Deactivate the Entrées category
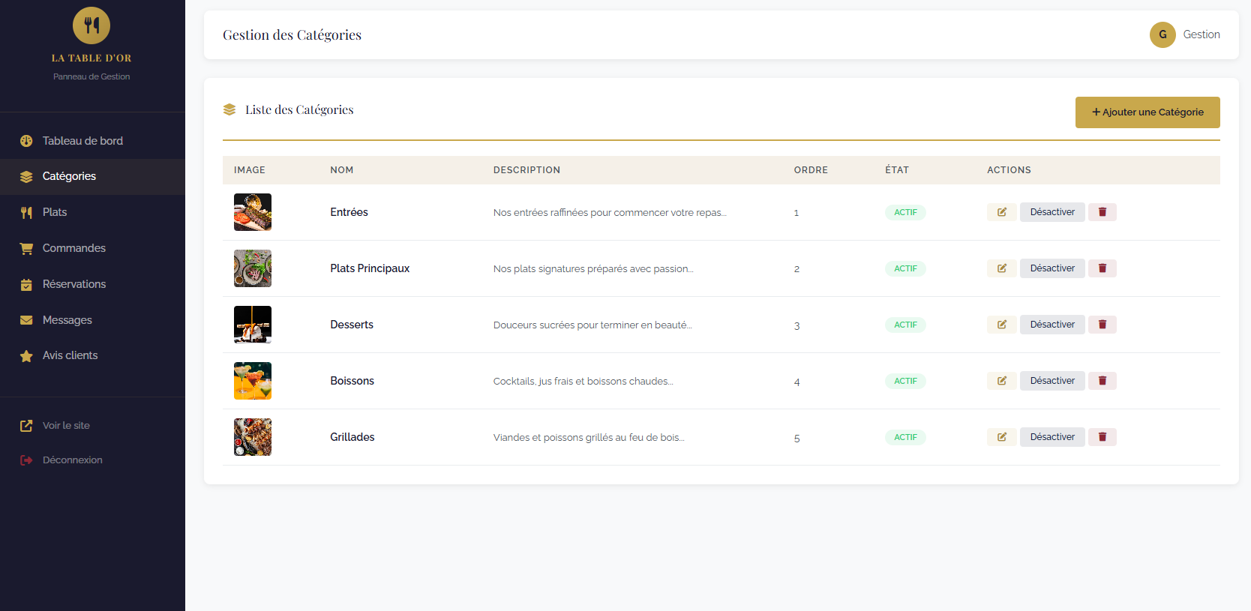Viewport: 1251px width, 611px height. pyautogui.click(x=1051, y=212)
